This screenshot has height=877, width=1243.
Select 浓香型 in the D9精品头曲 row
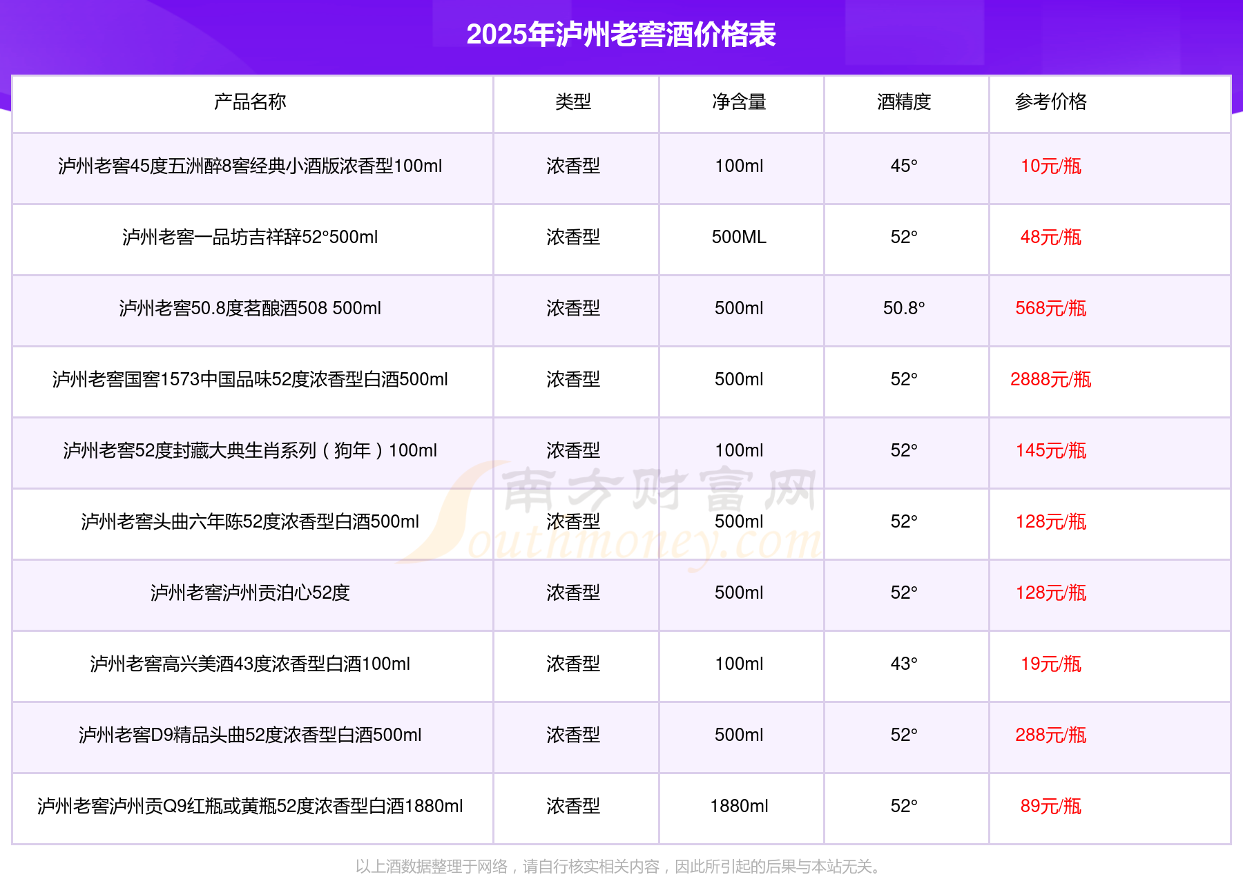[x=573, y=735]
